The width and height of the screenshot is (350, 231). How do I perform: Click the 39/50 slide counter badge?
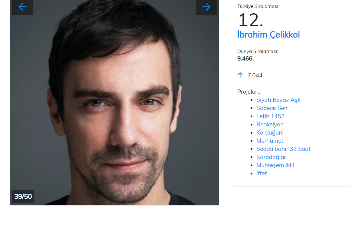pos(23,197)
